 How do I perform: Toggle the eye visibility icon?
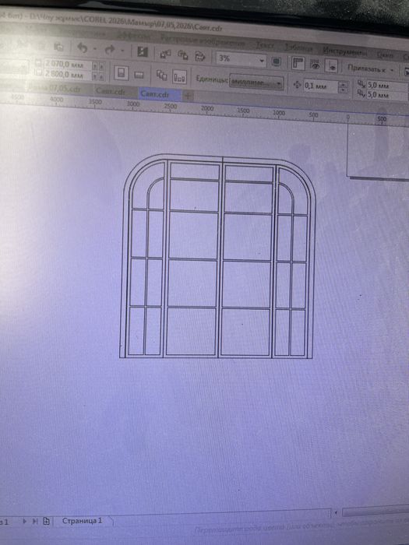coord(315,65)
